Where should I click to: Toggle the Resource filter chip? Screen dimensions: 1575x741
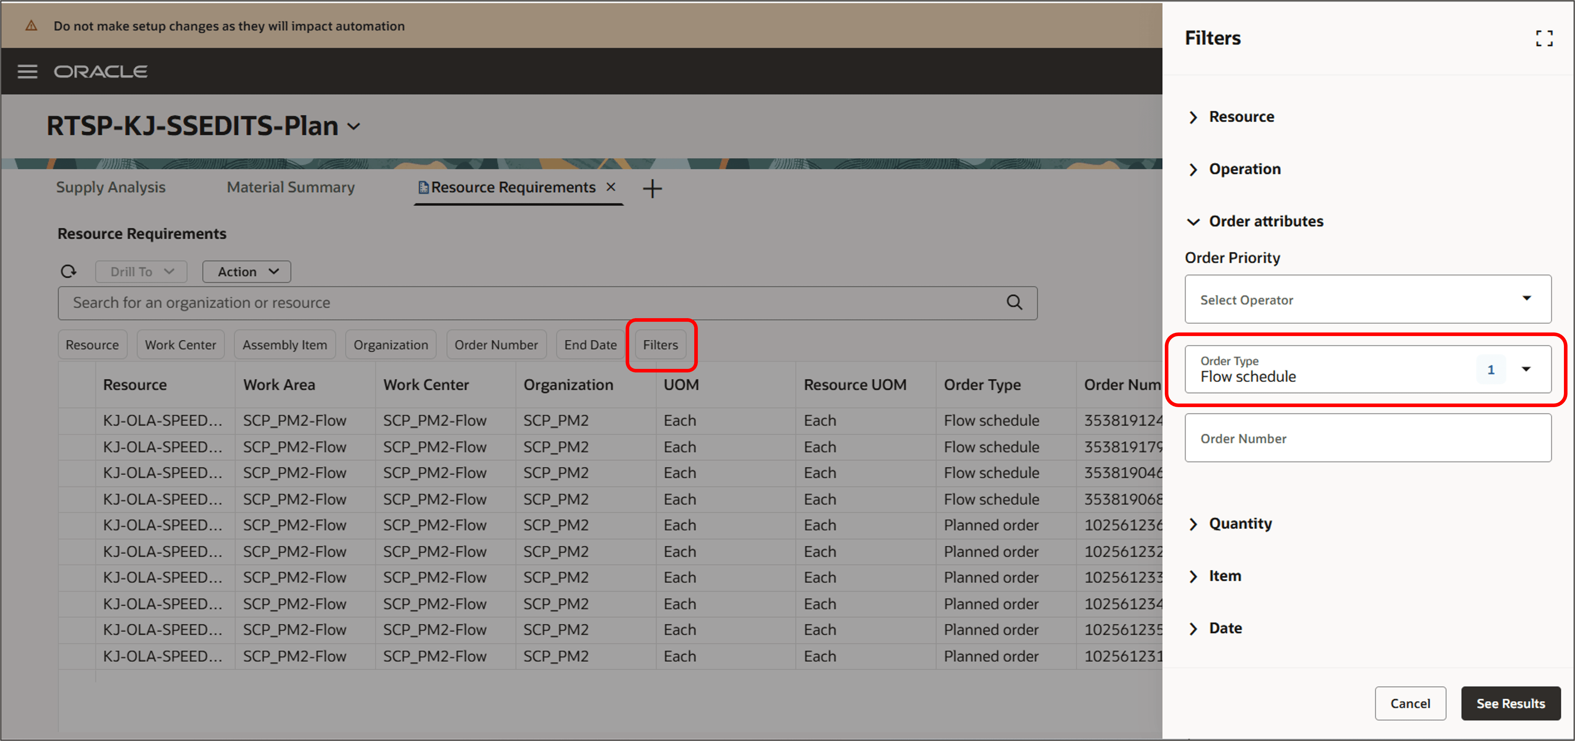pyautogui.click(x=92, y=344)
